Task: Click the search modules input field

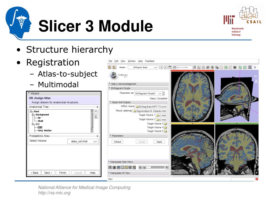Action: coord(184,67)
